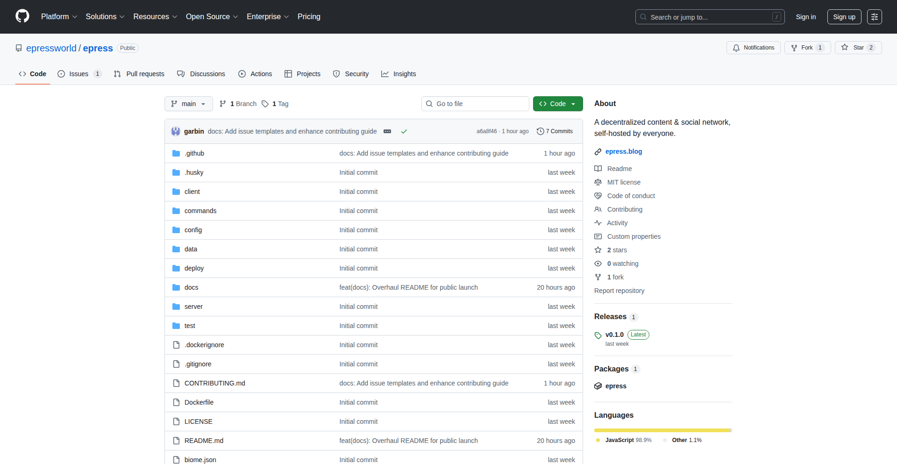Click the star icon next to 2 stars

(598, 250)
